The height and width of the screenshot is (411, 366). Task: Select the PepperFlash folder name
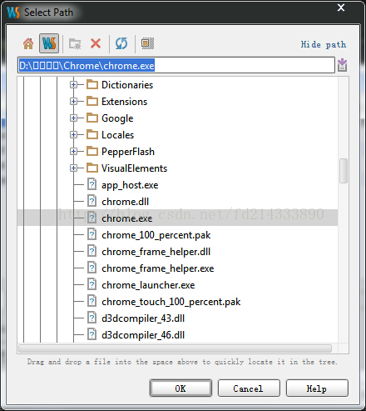128,152
